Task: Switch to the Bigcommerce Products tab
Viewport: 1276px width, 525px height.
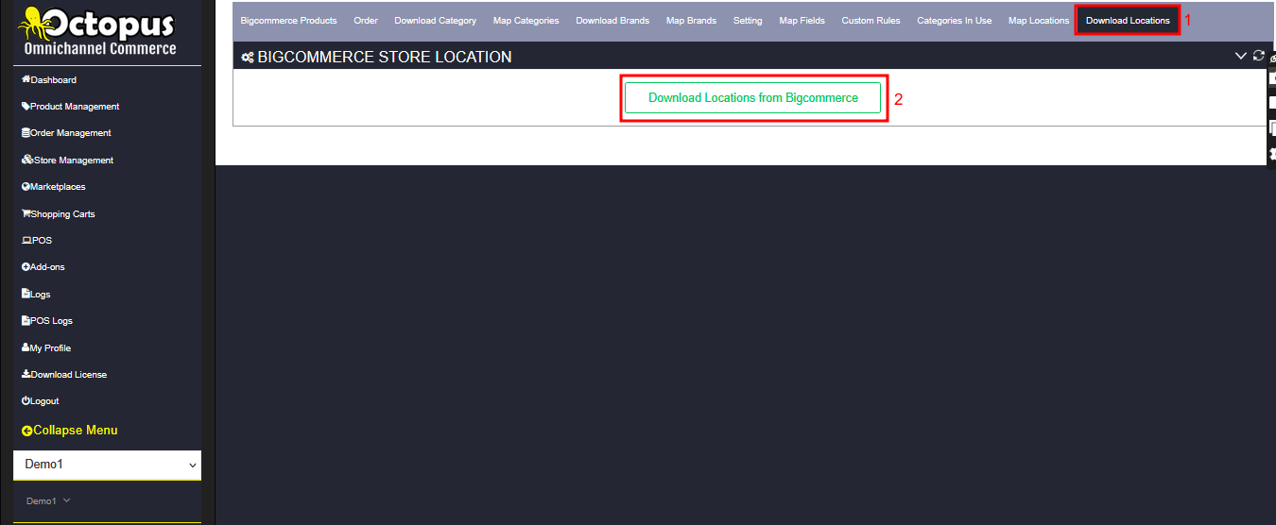Action: [288, 21]
